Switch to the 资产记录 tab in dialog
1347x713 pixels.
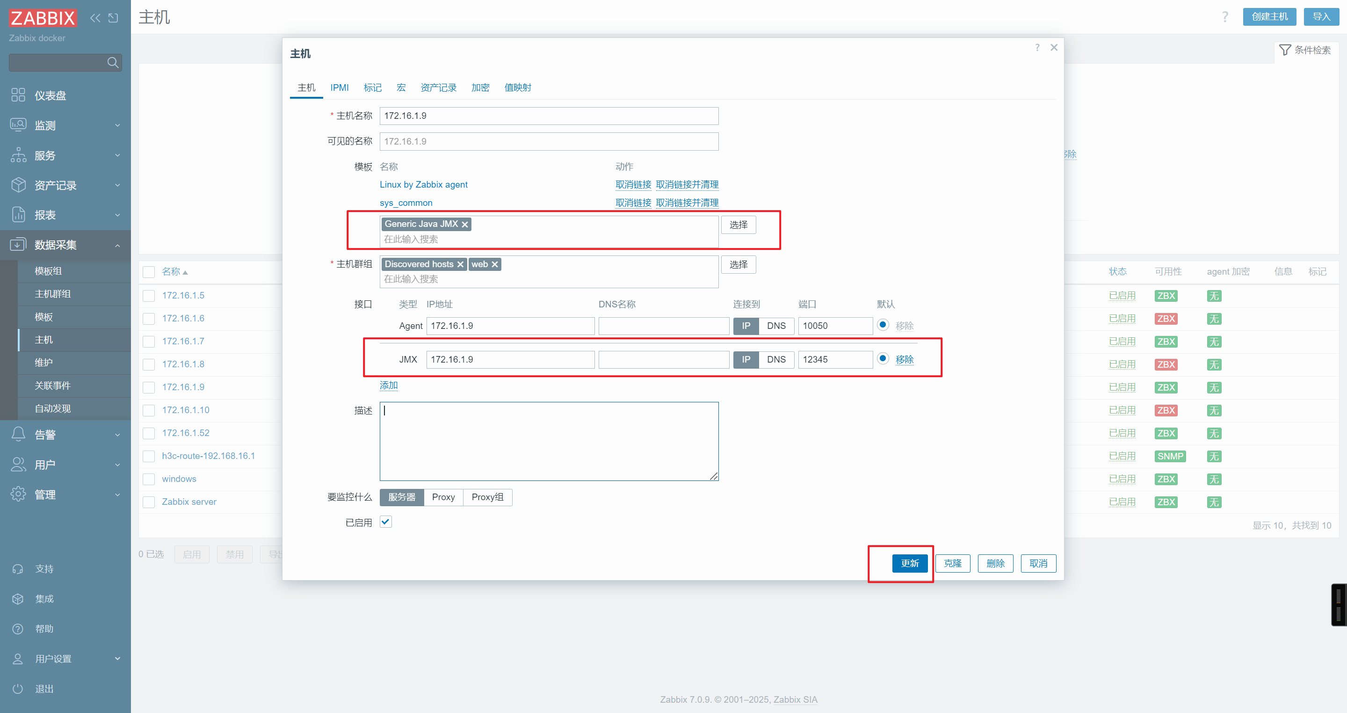click(x=438, y=87)
